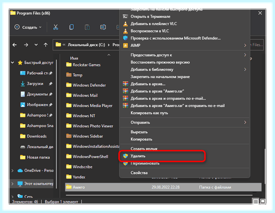Choose Добавить в архив "Амиго.rar"

[x=185, y=91]
